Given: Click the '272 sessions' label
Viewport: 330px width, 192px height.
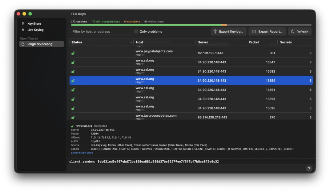Looking at the screenshot, I should pyautogui.click(x=79, y=22).
